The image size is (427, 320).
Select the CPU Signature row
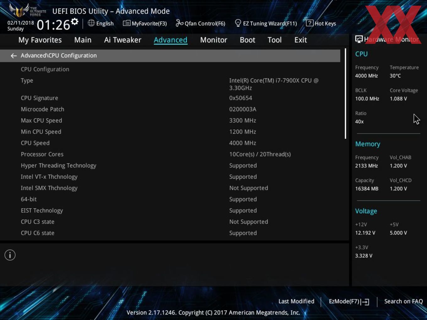[40, 98]
